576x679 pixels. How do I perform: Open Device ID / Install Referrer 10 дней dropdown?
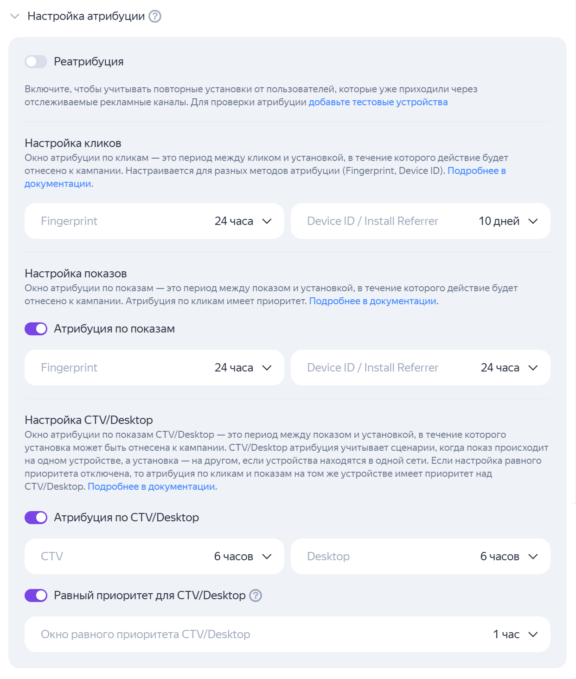pos(421,221)
